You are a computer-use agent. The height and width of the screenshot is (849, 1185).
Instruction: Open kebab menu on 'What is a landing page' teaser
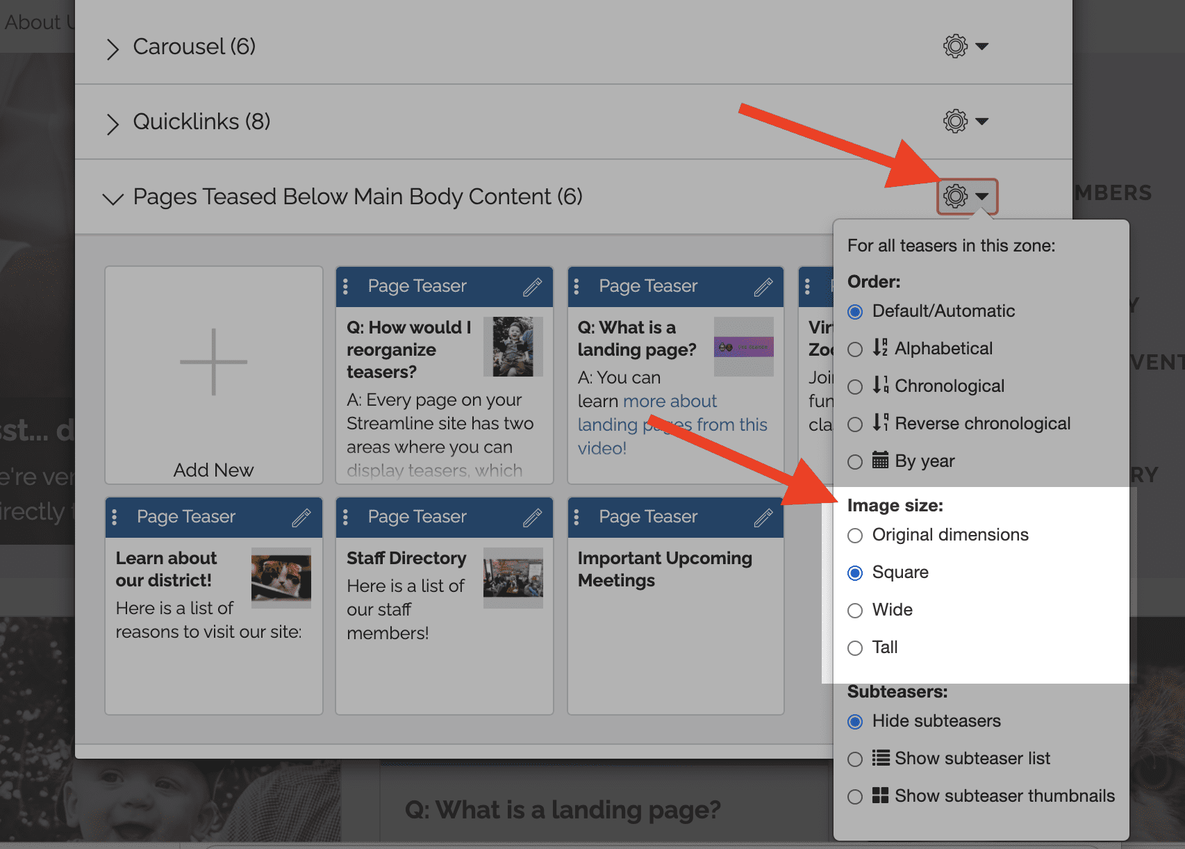[x=577, y=286]
